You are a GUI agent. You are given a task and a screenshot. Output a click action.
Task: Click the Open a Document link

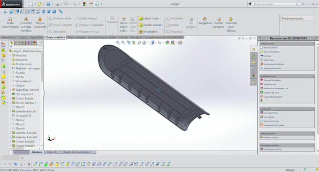point(272,52)
